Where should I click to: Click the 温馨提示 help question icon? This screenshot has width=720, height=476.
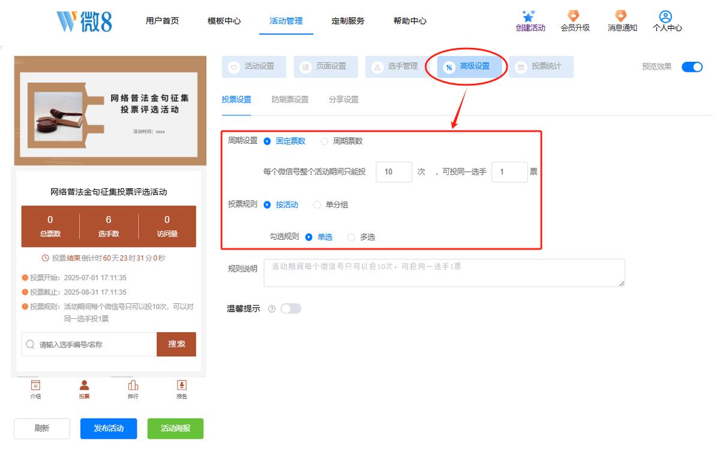272,309
